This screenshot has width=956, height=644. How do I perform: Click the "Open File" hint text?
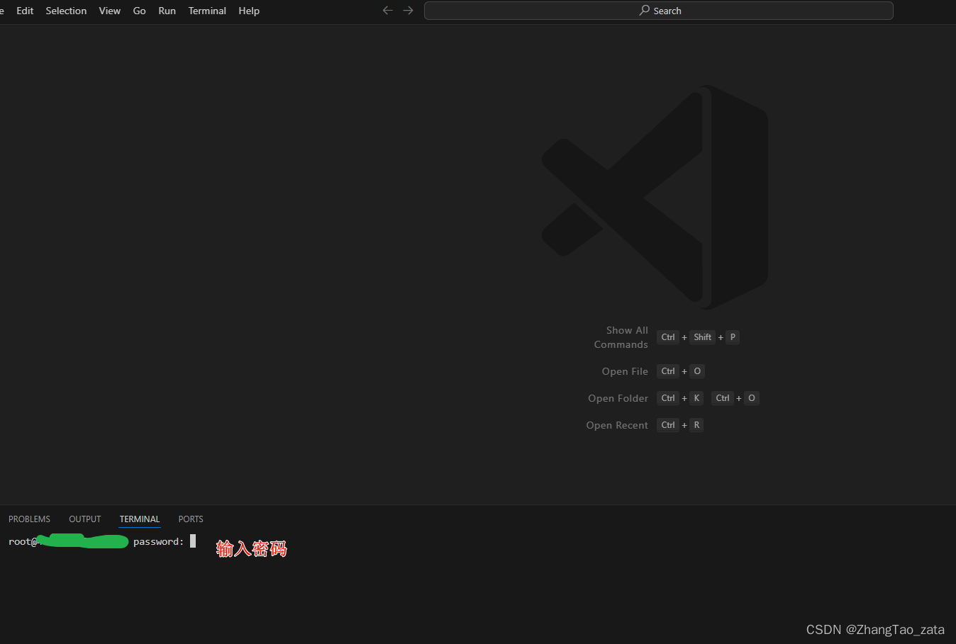pos(625,371)
